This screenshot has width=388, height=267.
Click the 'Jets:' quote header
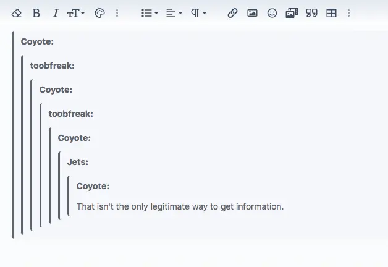coord(78,162)
